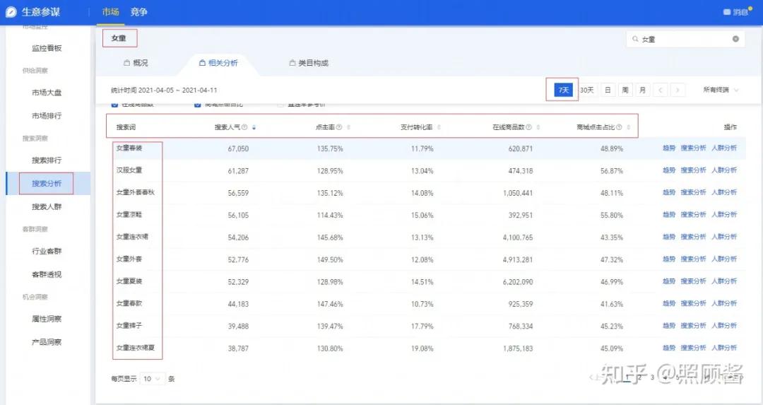Open 市场排行 in the sidebar
Viewport: 763px width, 405px height.
pos(47,116)
